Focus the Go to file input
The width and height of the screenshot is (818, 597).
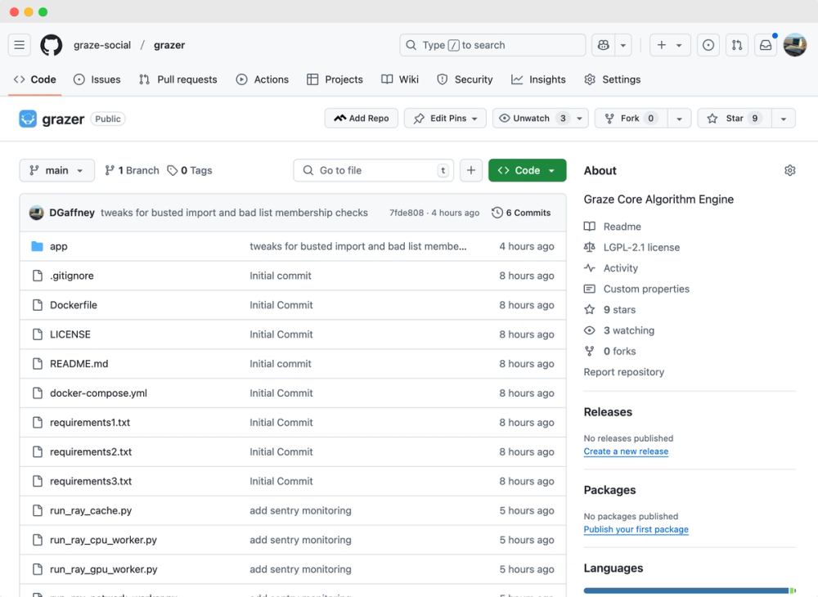point(374,170)
